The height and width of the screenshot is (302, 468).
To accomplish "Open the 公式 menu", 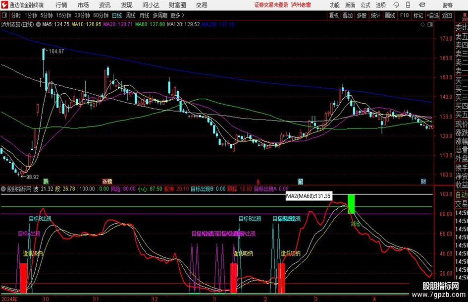I will coord(365,5).
